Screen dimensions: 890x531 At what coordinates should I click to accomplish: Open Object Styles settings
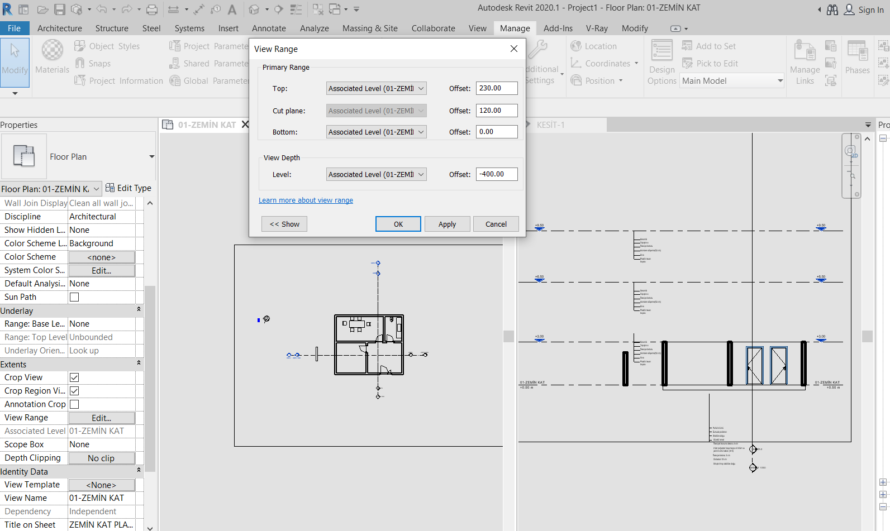pos(107,46)
